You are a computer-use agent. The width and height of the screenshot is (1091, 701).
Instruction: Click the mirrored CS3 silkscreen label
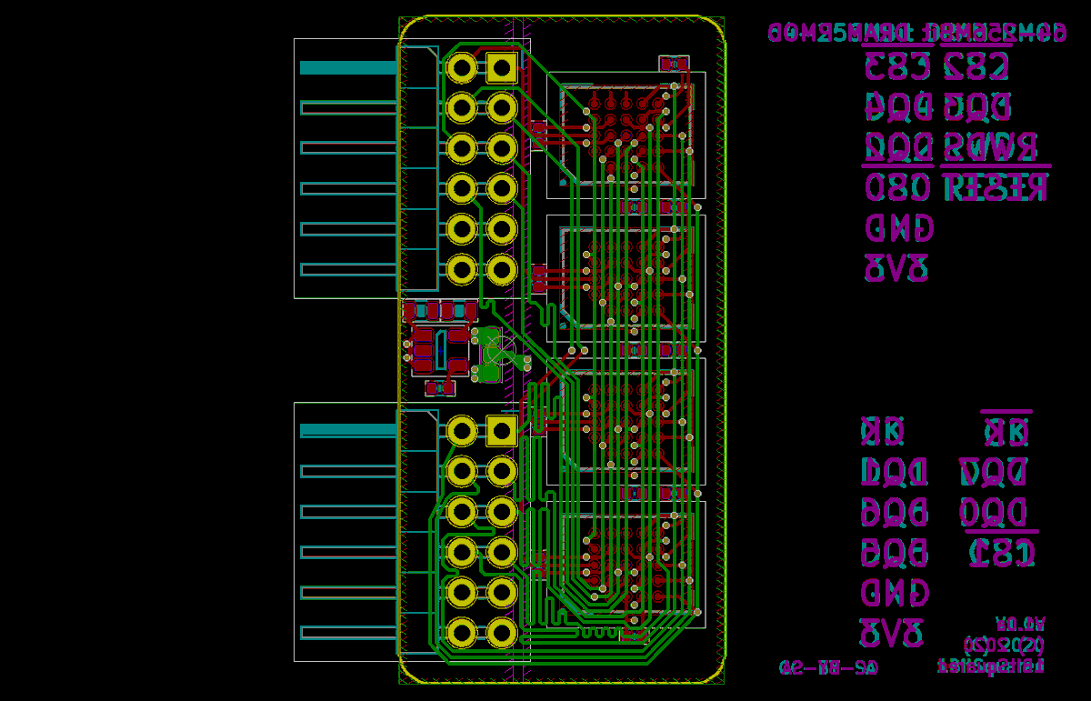[898, 65]
